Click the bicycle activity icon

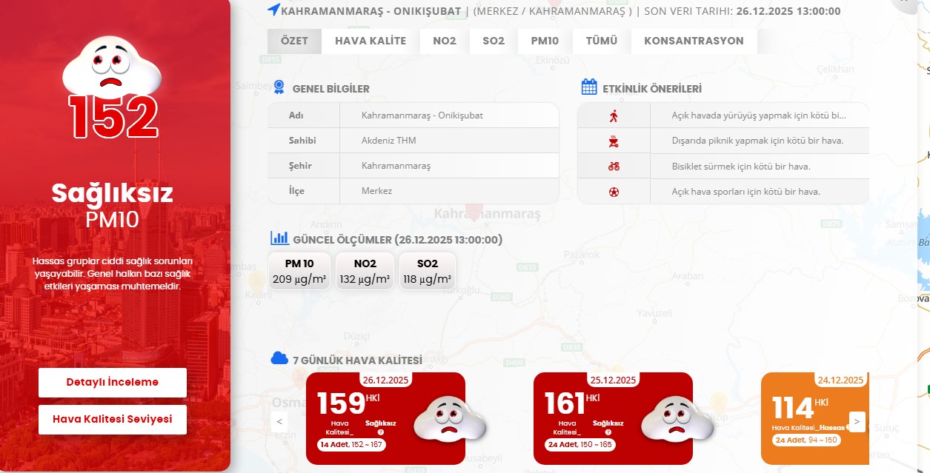click(x=614, y=167)
